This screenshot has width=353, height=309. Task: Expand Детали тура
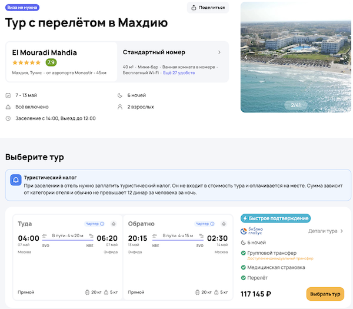(x=326, y=231)
